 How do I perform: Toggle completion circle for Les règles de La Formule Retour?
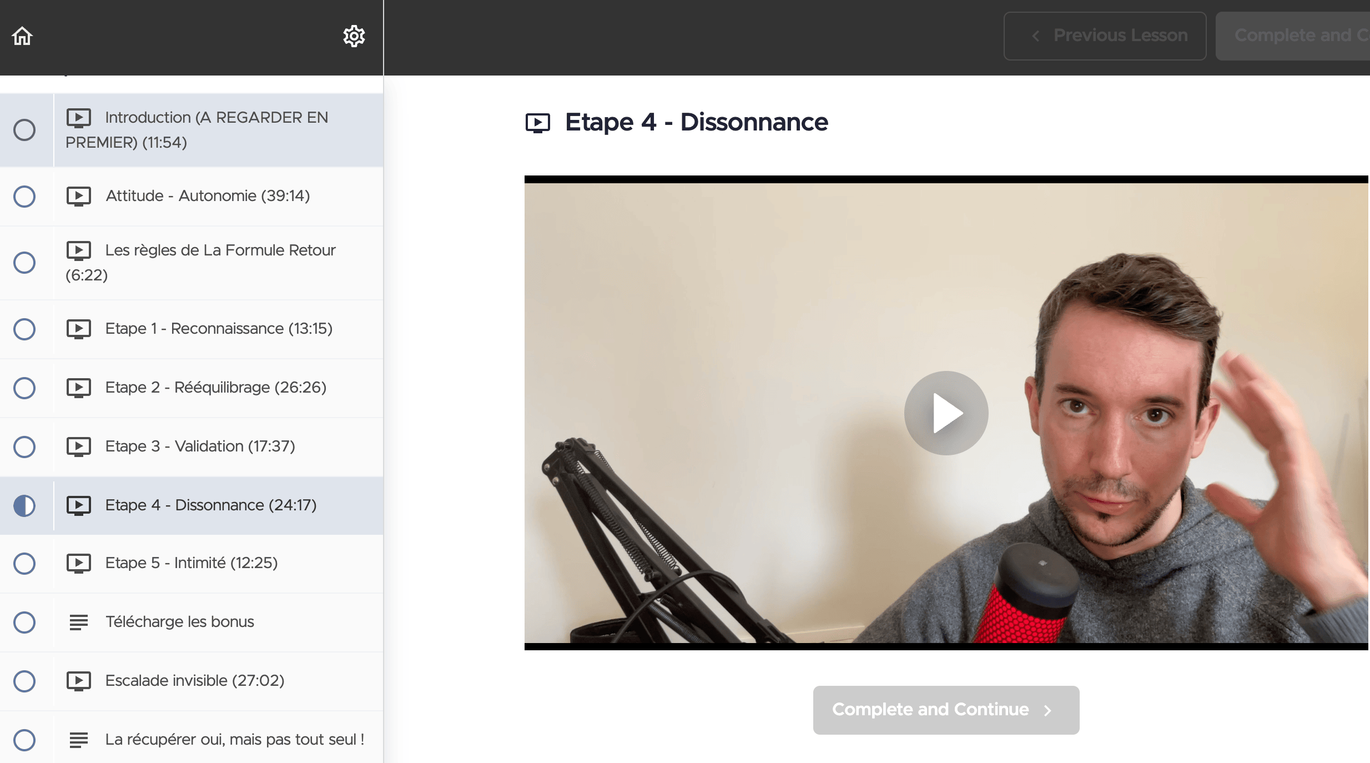[24, 263]
